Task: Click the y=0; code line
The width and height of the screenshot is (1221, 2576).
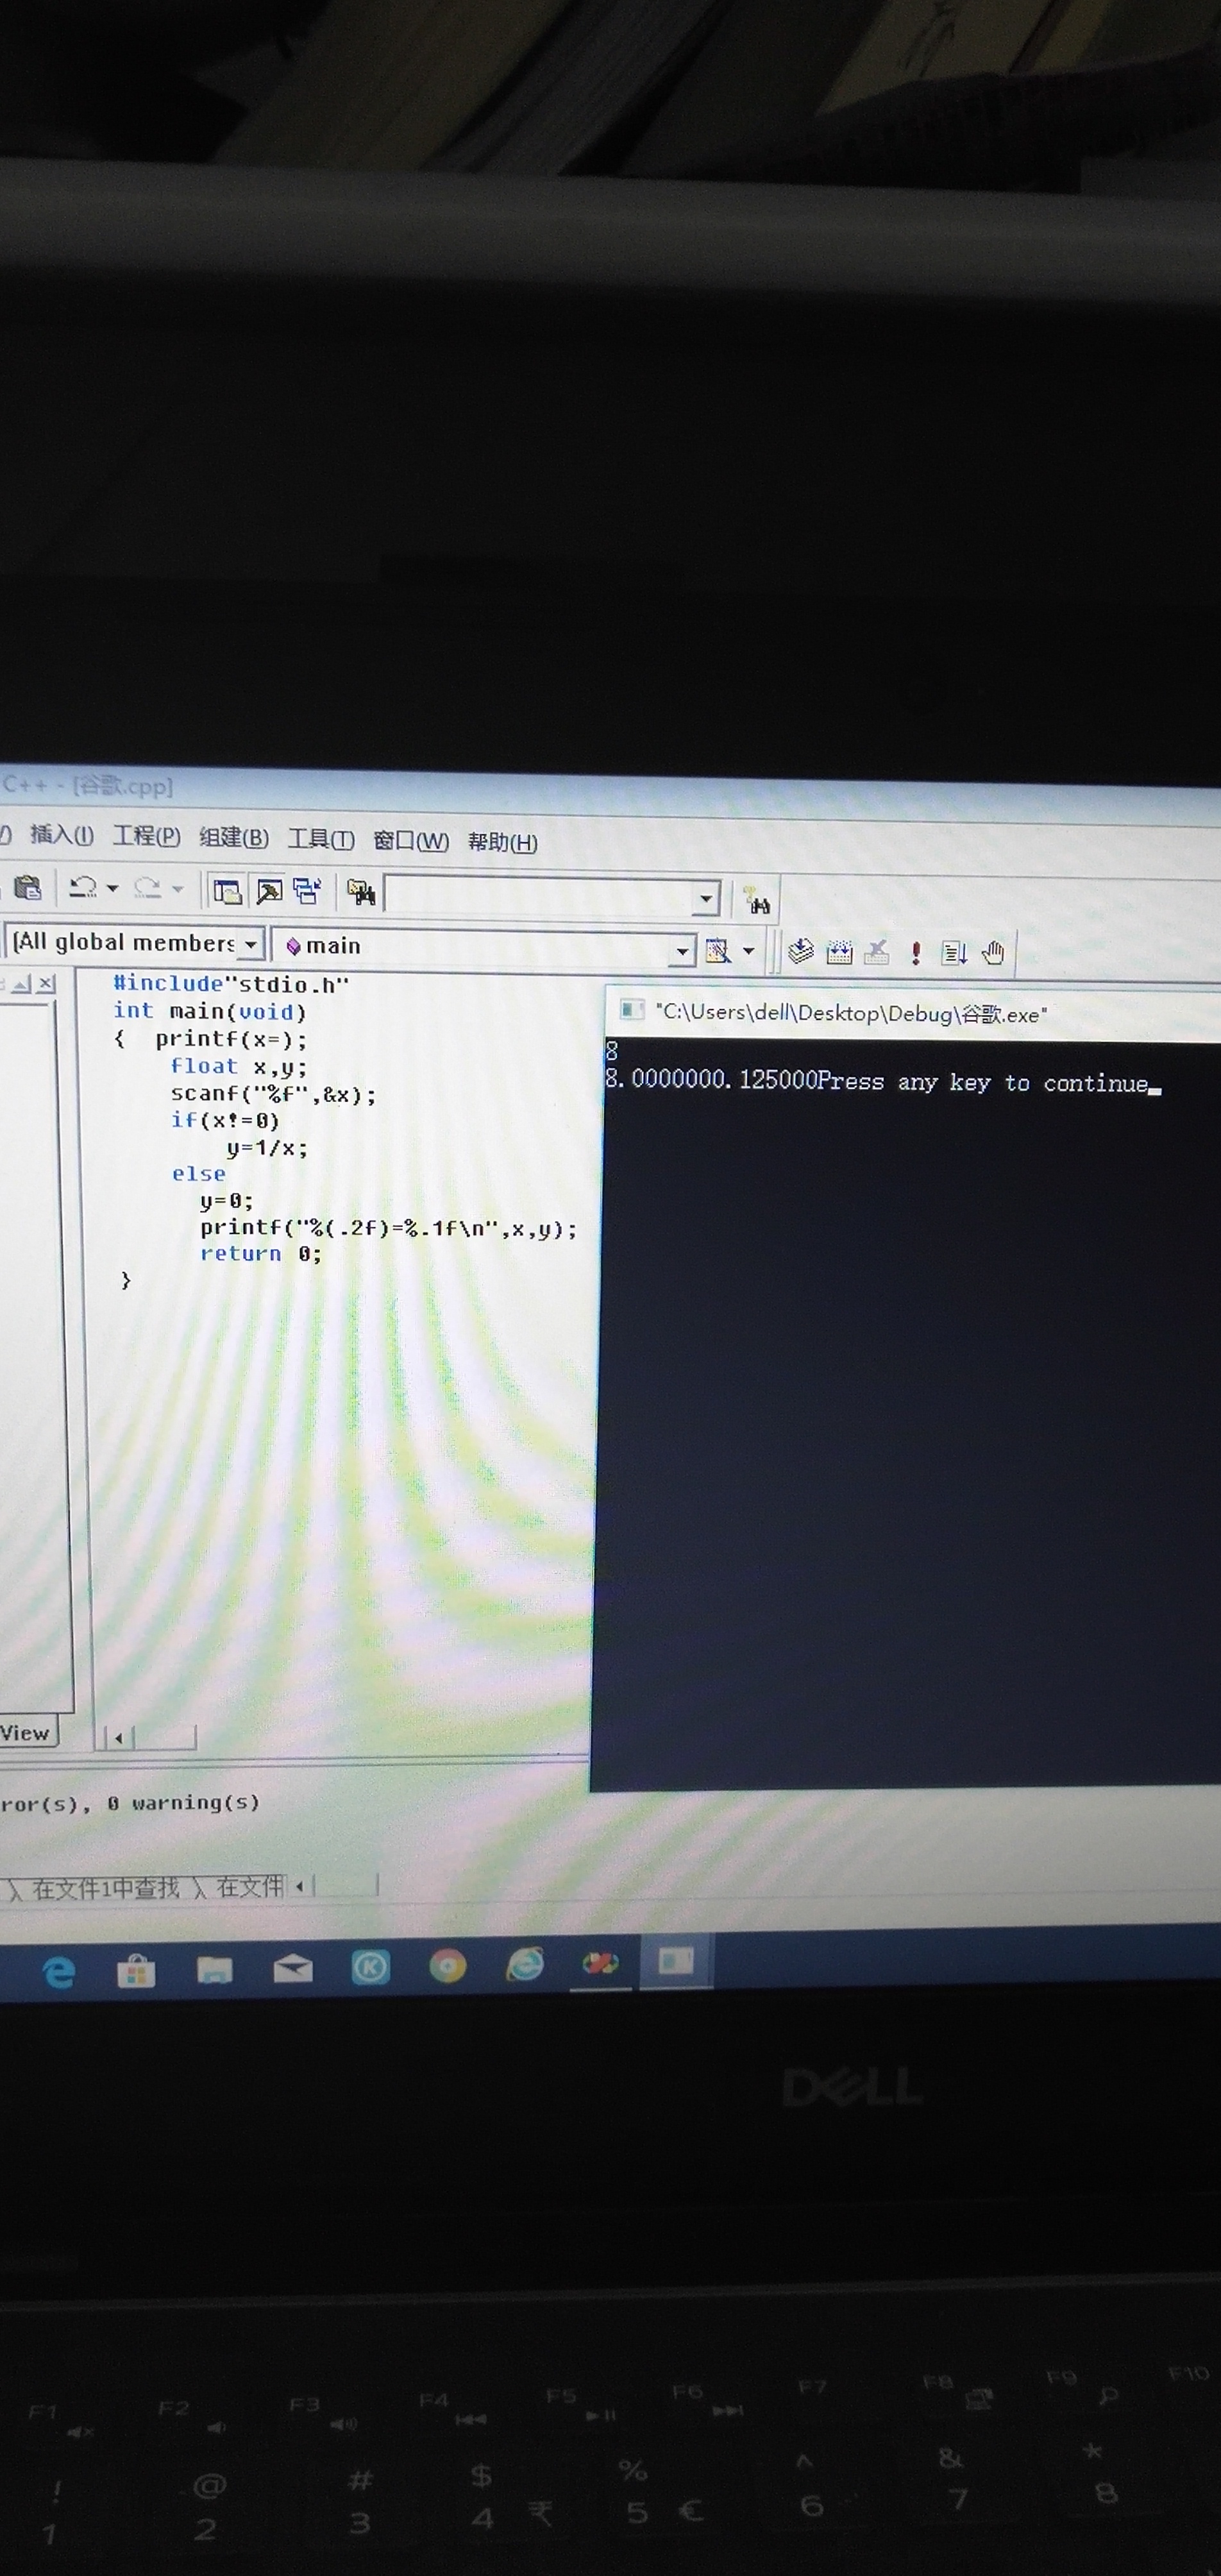Action: click(x=226, y=1200)
